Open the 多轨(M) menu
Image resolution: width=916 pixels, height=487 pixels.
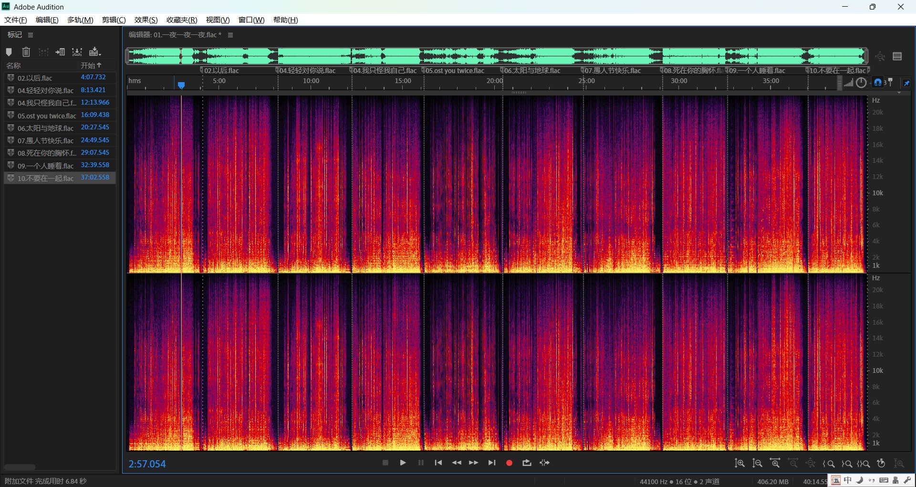[x=80, y=20]
